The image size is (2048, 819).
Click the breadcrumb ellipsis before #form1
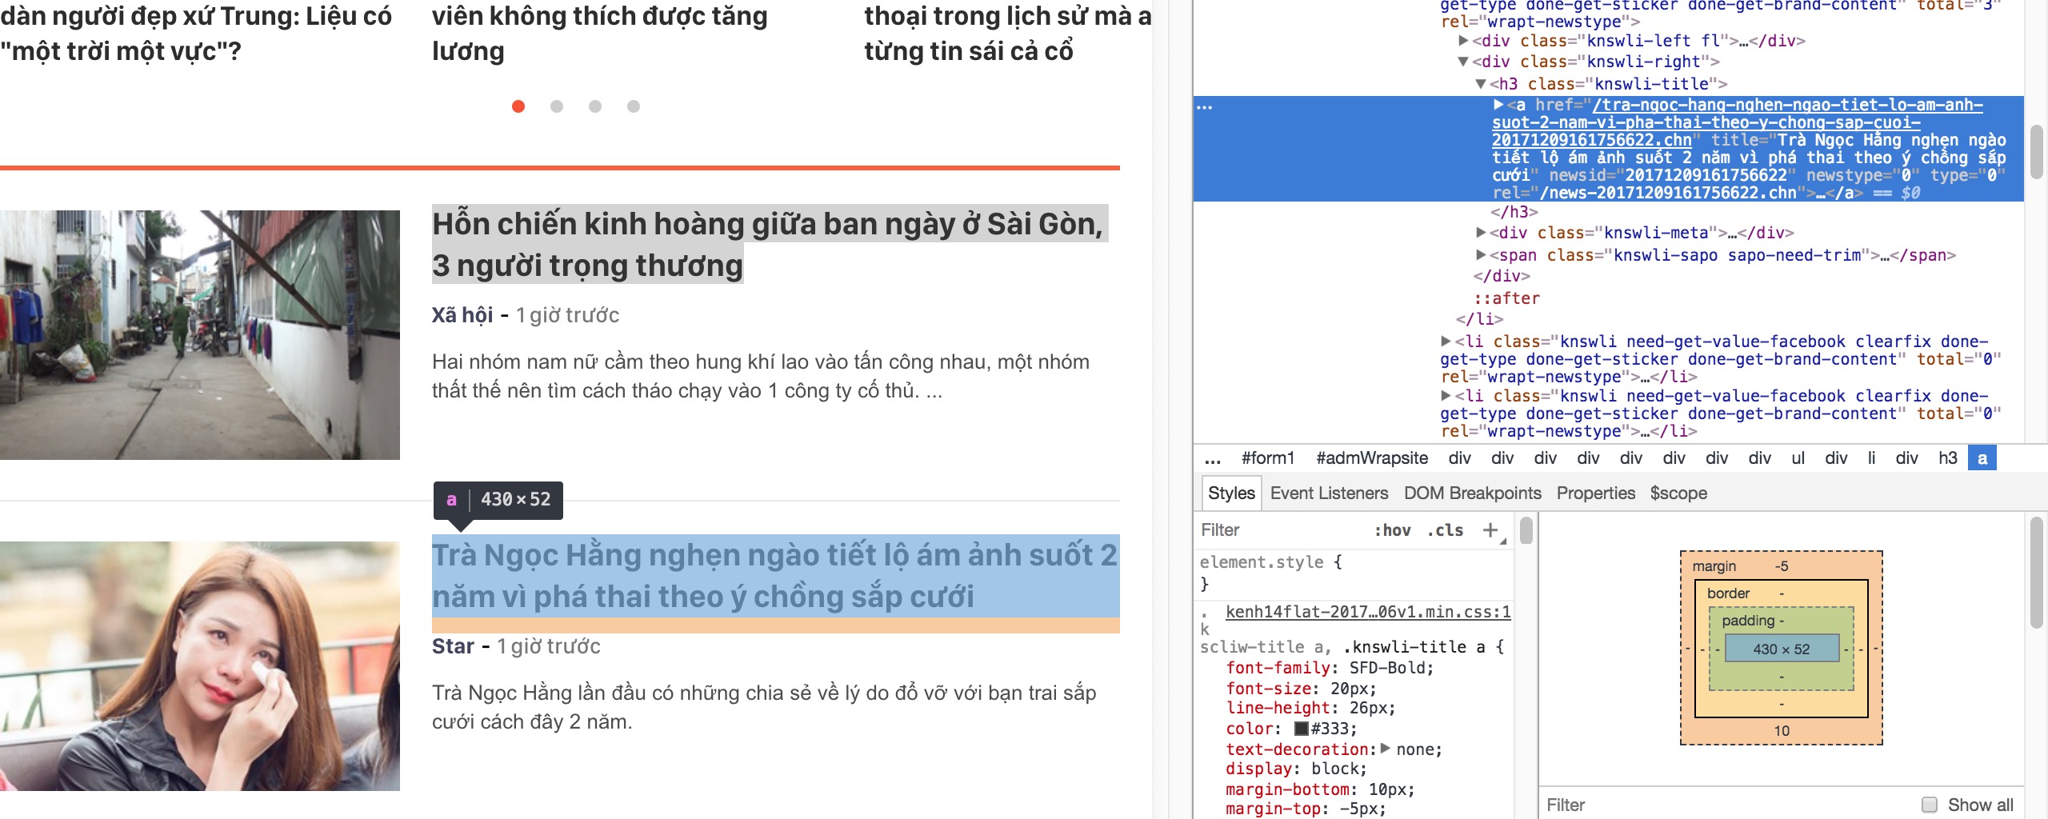(x=1213, y=459)
